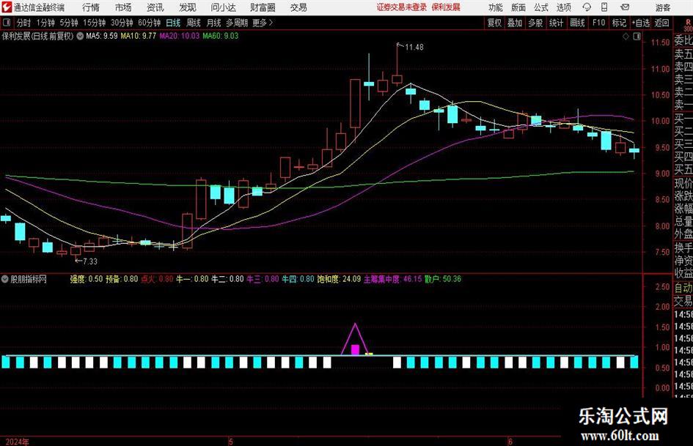Open the mail envelope icon
Image resolution: width=693 pixels, height=446 pixels.
click(625, 7)
